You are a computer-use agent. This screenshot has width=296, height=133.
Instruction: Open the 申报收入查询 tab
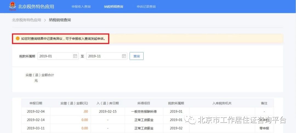(x=81, y=7)
